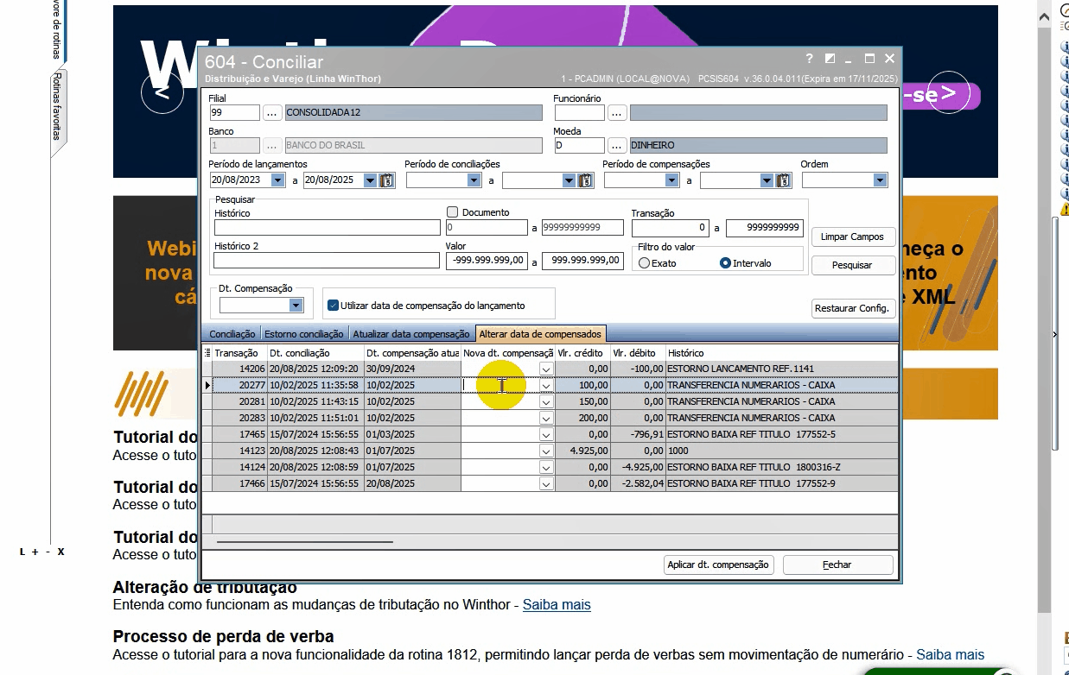The height and width of the screenshot is (675, 1069).
Task: Uncheck Utilizar data de compensação do lançamento
Action: 333,305
